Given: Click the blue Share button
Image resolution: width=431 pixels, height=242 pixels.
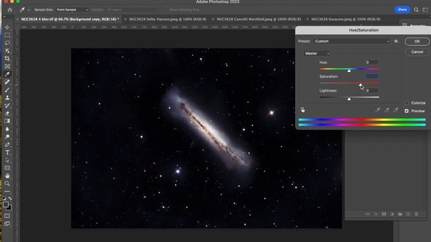Looking at the screenshot, I should (403, 9).
